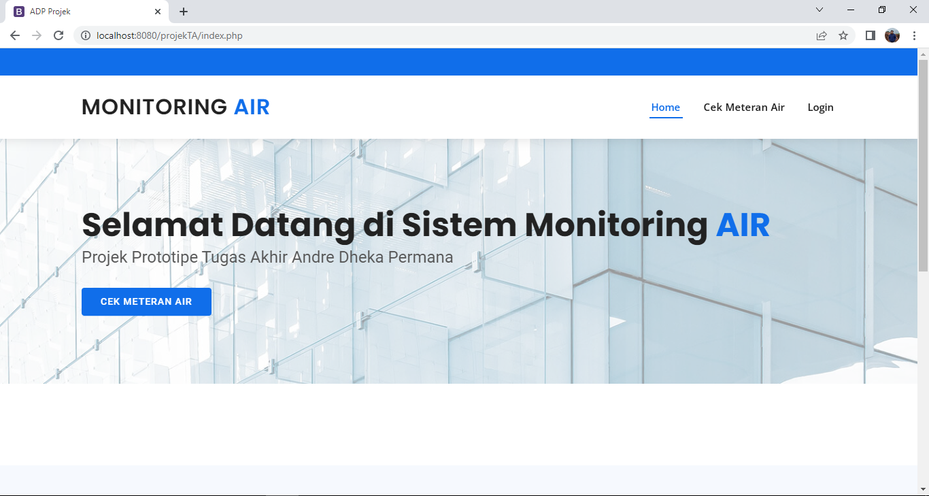This screenshot has height=496, width=929.
Task: Click the MONITORING AIR logo
Action: 175,106
